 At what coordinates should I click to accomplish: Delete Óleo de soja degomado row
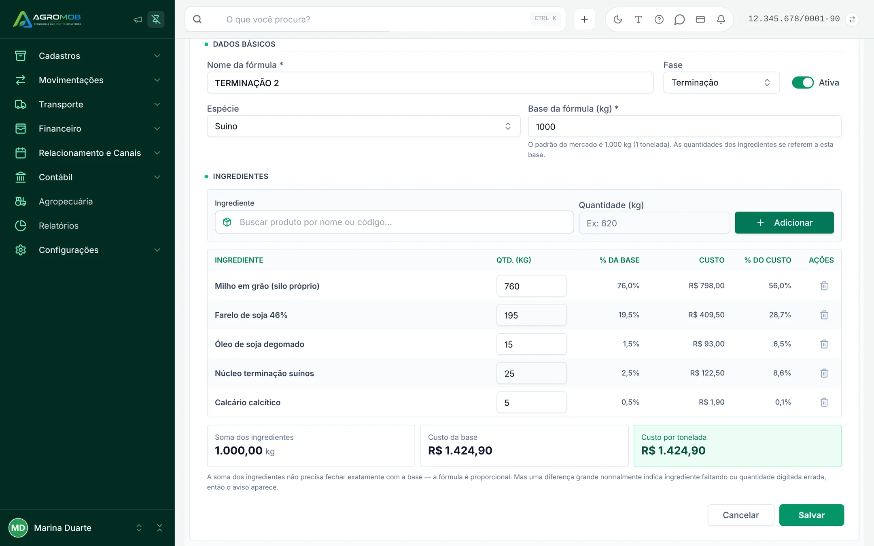pos(824,344)
